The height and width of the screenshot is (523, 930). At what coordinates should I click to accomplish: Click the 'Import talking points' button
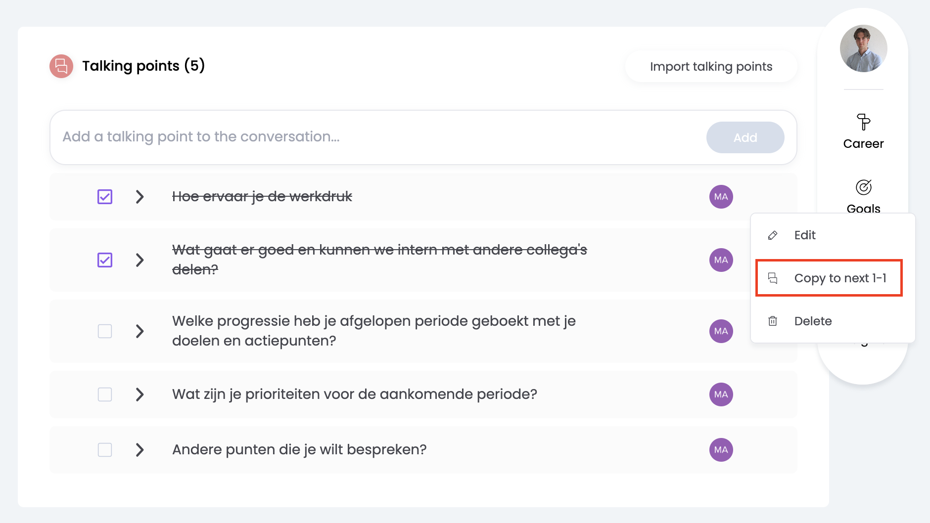pos(711,67)
